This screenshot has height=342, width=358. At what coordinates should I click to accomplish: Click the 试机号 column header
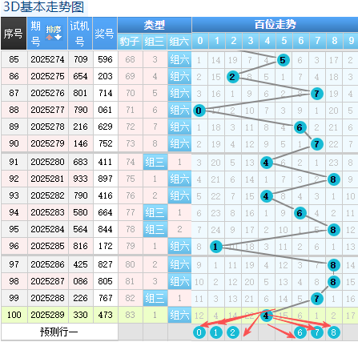[x=80, y=34]
